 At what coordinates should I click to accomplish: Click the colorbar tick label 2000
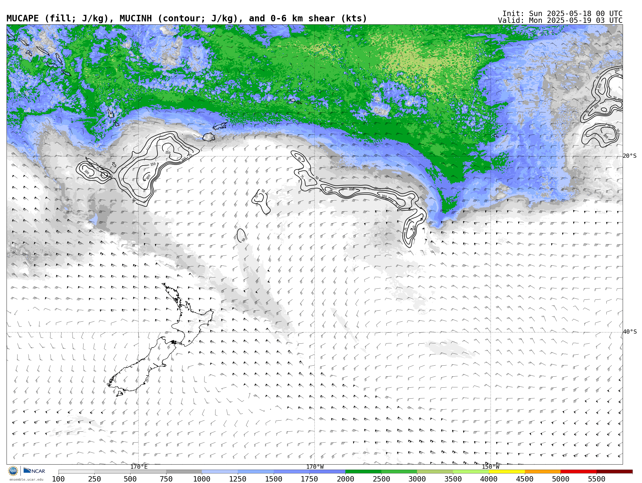[345, 479]
